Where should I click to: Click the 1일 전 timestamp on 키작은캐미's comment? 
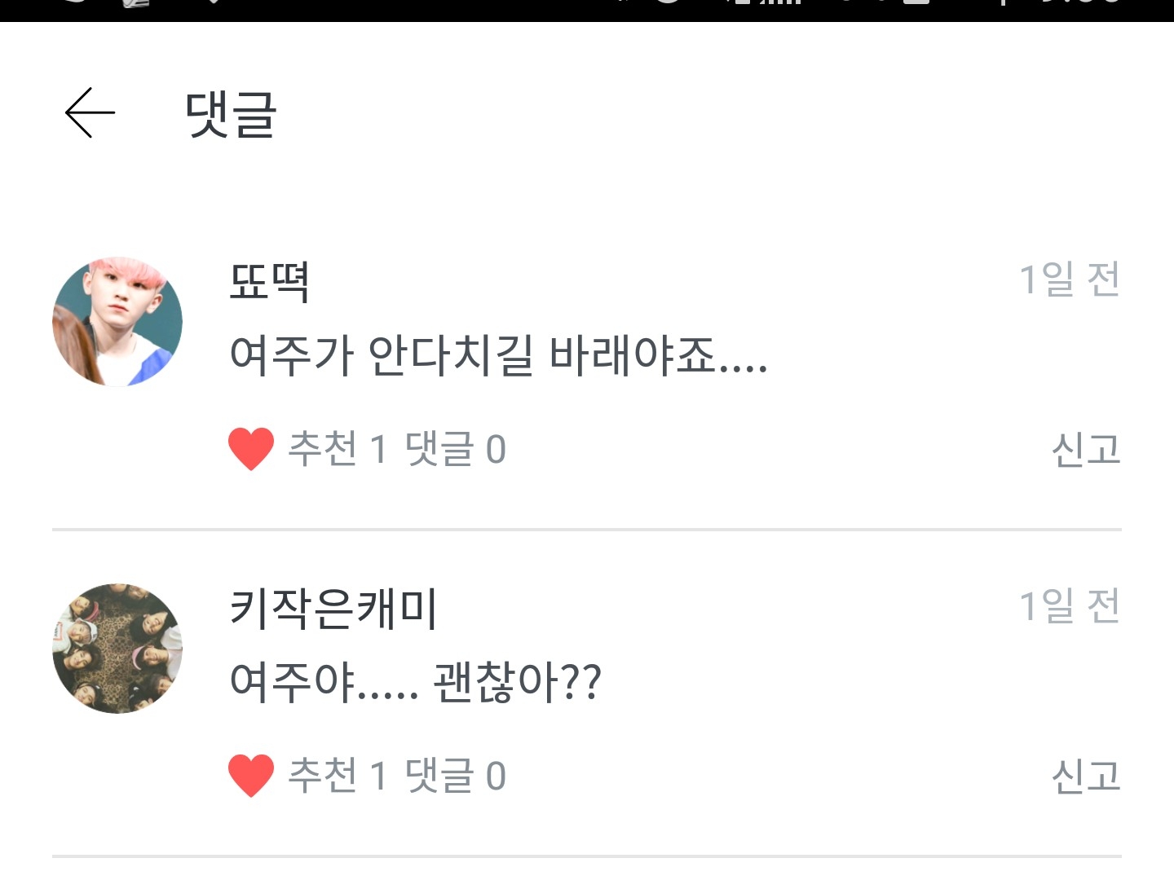tap(1069, 605)
